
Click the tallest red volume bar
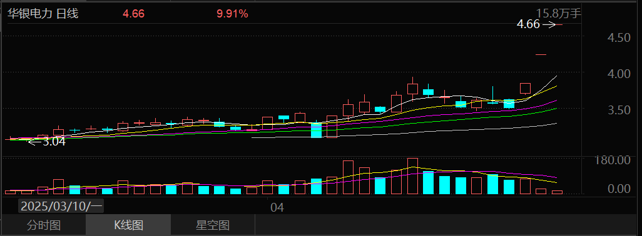click(x=413, y=176)
